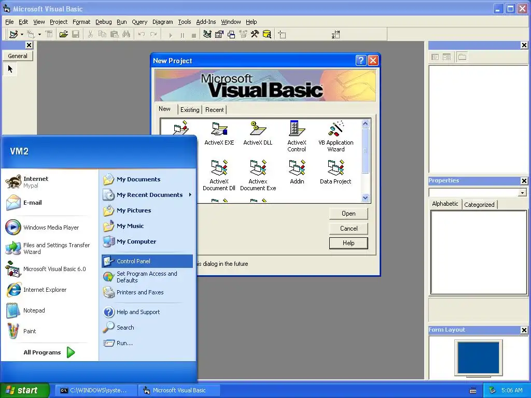Click the Add Form toolbar icon

click(31, 34)
